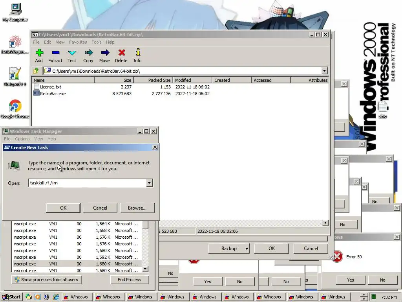Image resolution: width=402 pixels, height=302 pixels.
Task: Go up one folder level in 7-Zip
Action: pyautogui.click(x=36, y=71)
